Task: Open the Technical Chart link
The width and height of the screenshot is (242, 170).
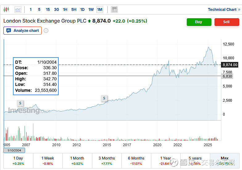Action: coord(224,10)
